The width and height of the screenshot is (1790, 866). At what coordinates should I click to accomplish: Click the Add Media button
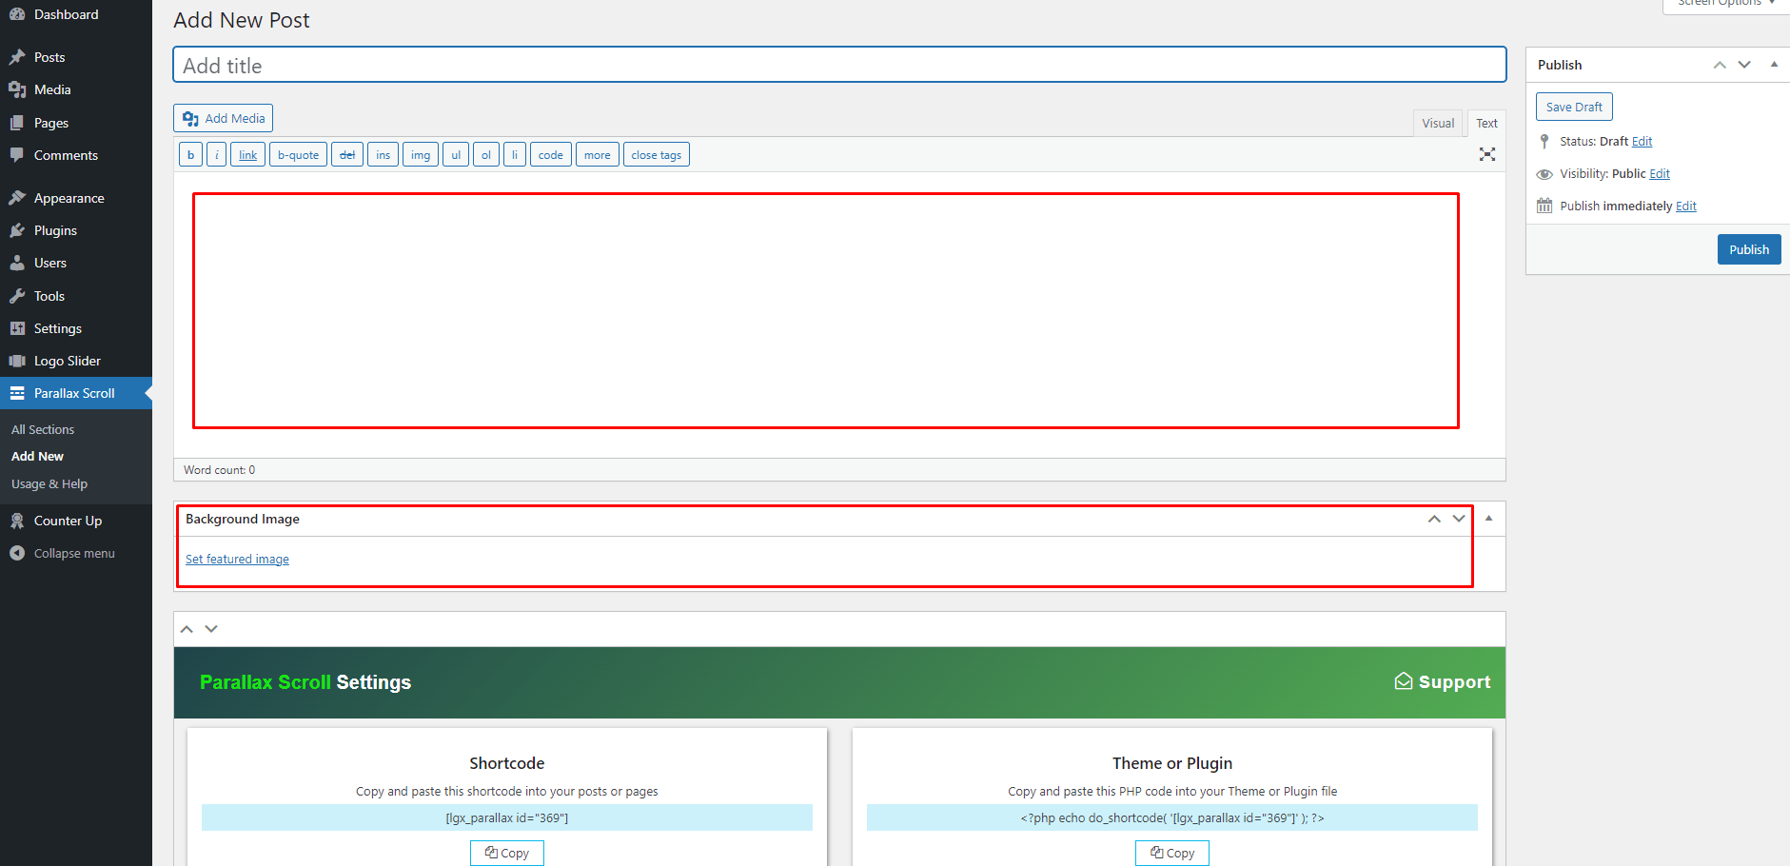pyautogui.click(x=224, y=118)
